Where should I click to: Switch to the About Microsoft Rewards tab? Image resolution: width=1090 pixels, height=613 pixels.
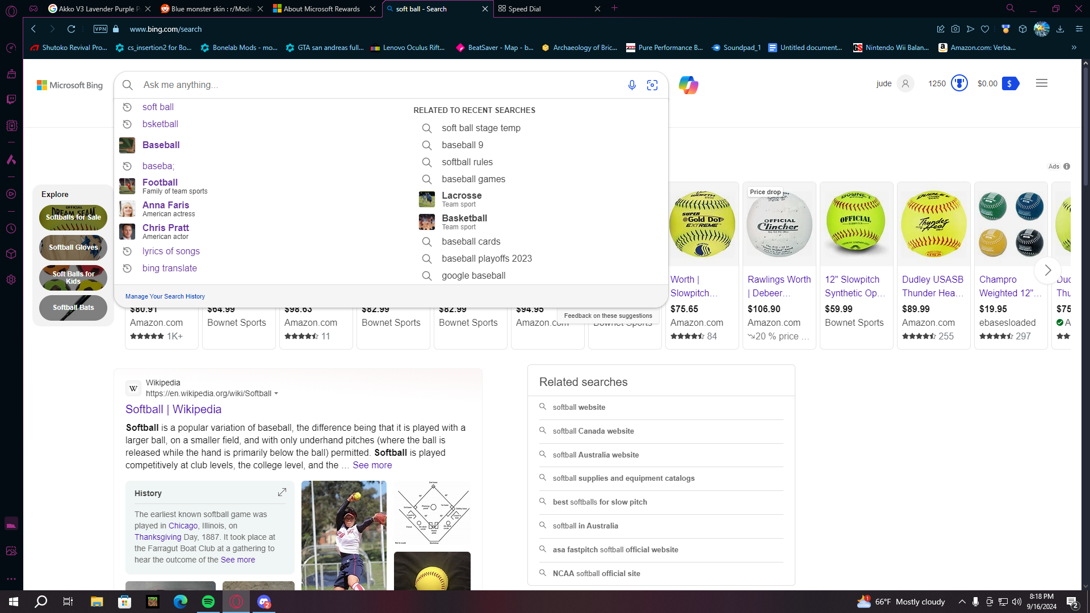click(322, 9)
